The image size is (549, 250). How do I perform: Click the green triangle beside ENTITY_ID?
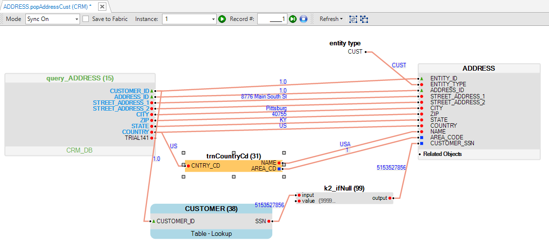421,78
